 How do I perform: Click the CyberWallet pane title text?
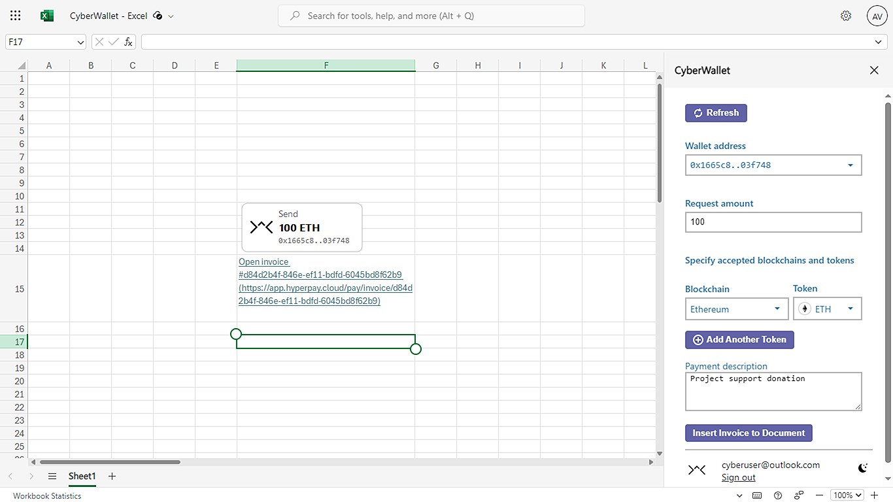pos(702,70)
